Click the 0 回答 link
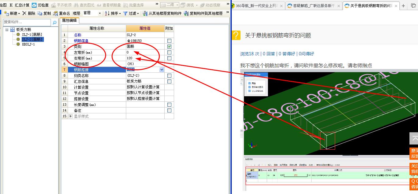Screen dimensions: 418x194 [269, 54]
